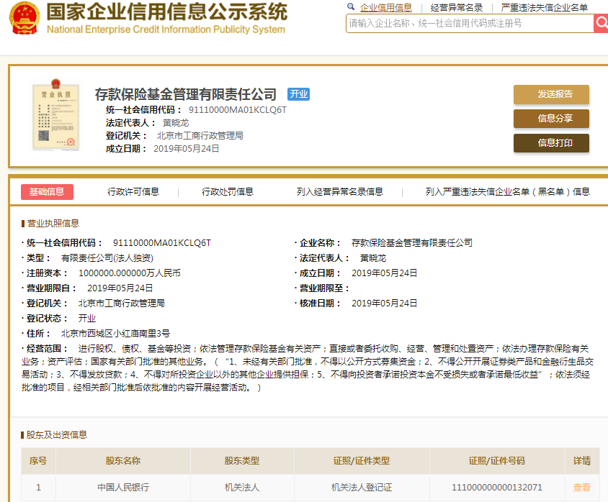Click the 信息打印 button
Viewport: 608px width, 502px height.
[551, 143]
